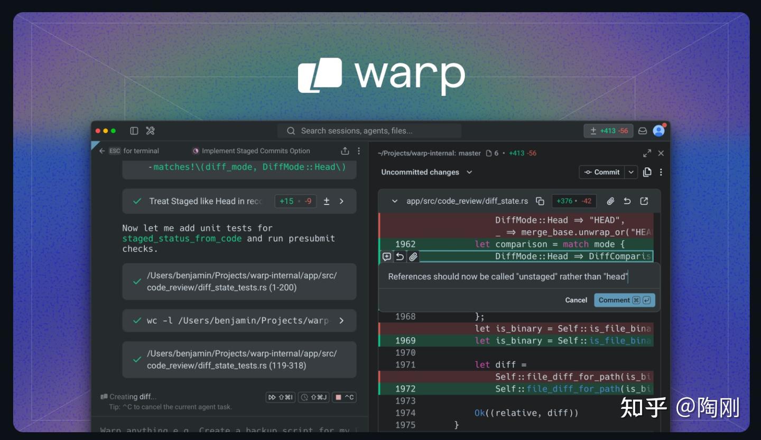This screenshot has width=761, height=440.
Task: Click the clock shortcut button with ⇧⌘J
Action: click(x=314, y=397)
